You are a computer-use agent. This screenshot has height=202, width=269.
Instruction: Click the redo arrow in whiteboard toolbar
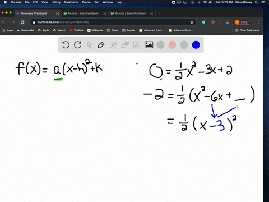click(x=77, y=45)
